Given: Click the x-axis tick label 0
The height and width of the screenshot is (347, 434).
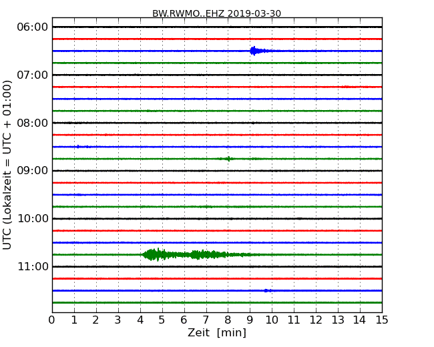Looking at the screenshot, I should [x=52, y=320].
